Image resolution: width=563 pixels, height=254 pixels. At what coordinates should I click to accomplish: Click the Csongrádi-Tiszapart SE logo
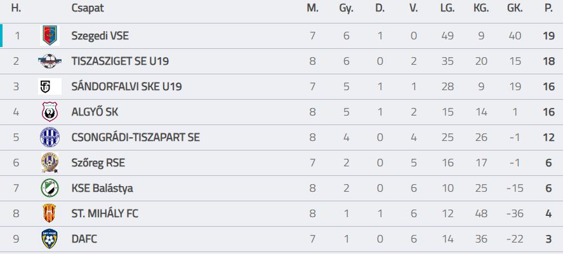[x=50, y=137]
